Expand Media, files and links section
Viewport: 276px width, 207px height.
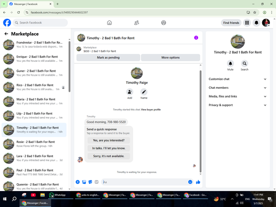tap(237, 96)
